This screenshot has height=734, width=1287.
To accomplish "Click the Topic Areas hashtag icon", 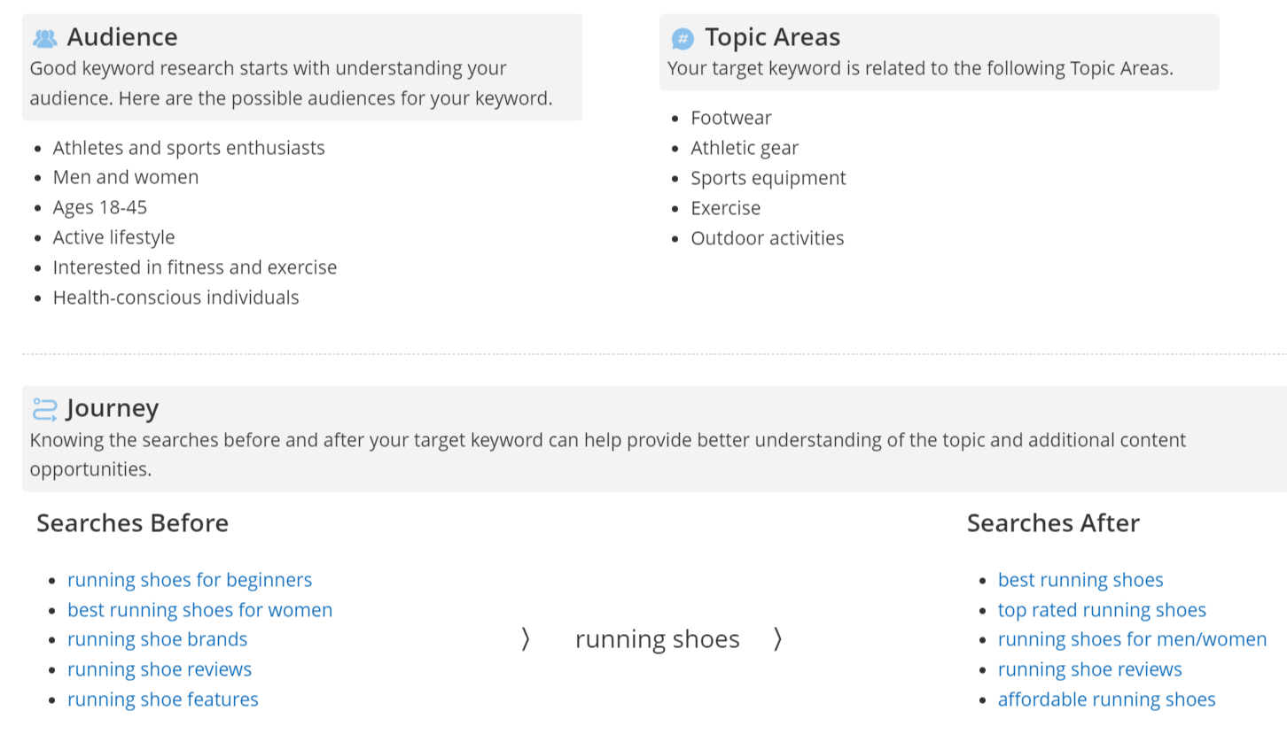I will 682,38.
